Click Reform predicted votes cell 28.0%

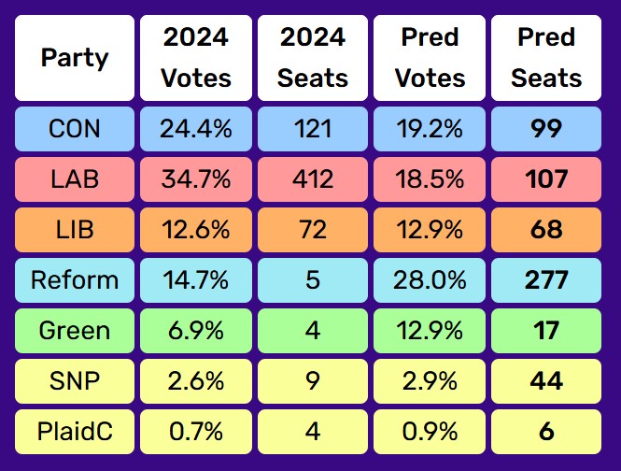(429, 280)
